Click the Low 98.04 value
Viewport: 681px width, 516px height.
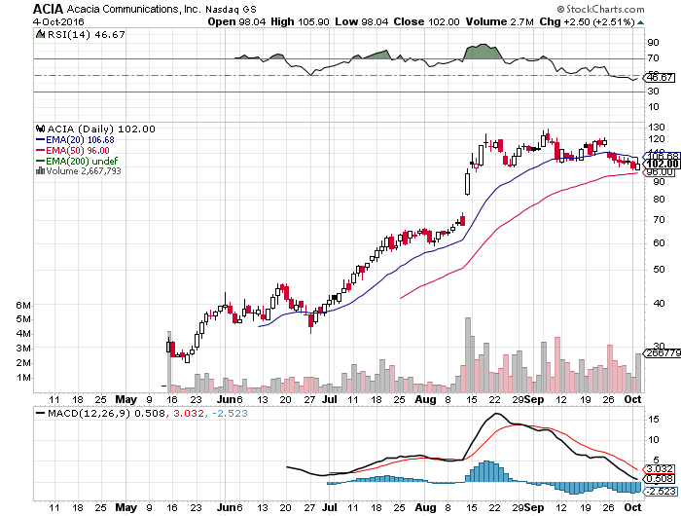click(362, 21)
